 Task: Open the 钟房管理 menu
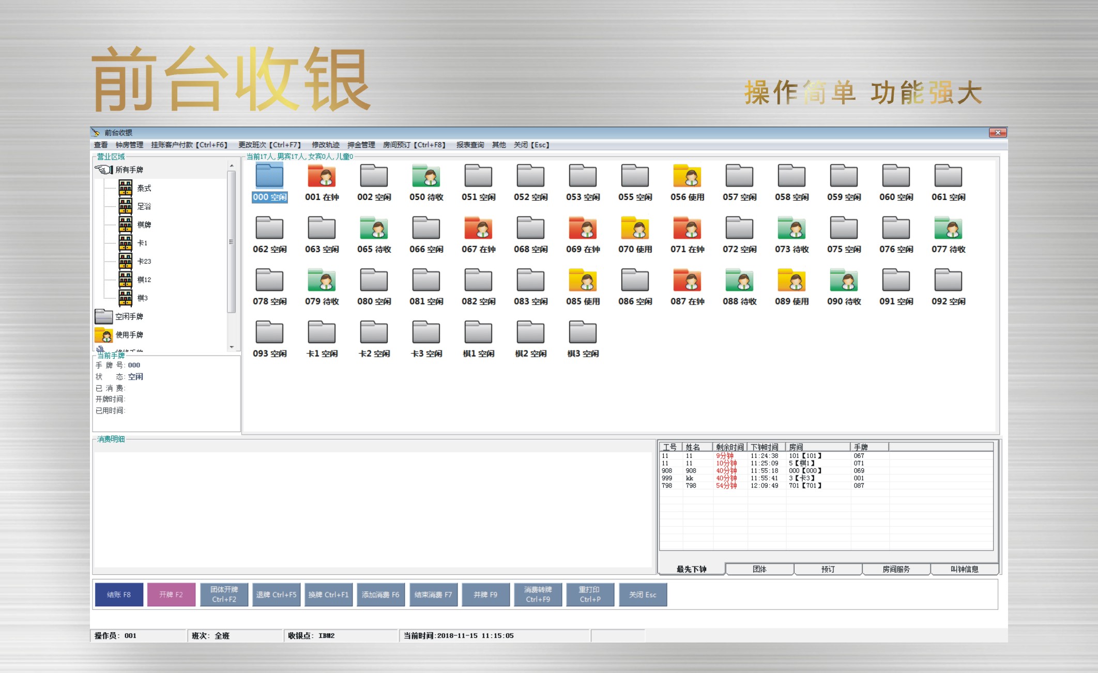(x=129, y=145)
